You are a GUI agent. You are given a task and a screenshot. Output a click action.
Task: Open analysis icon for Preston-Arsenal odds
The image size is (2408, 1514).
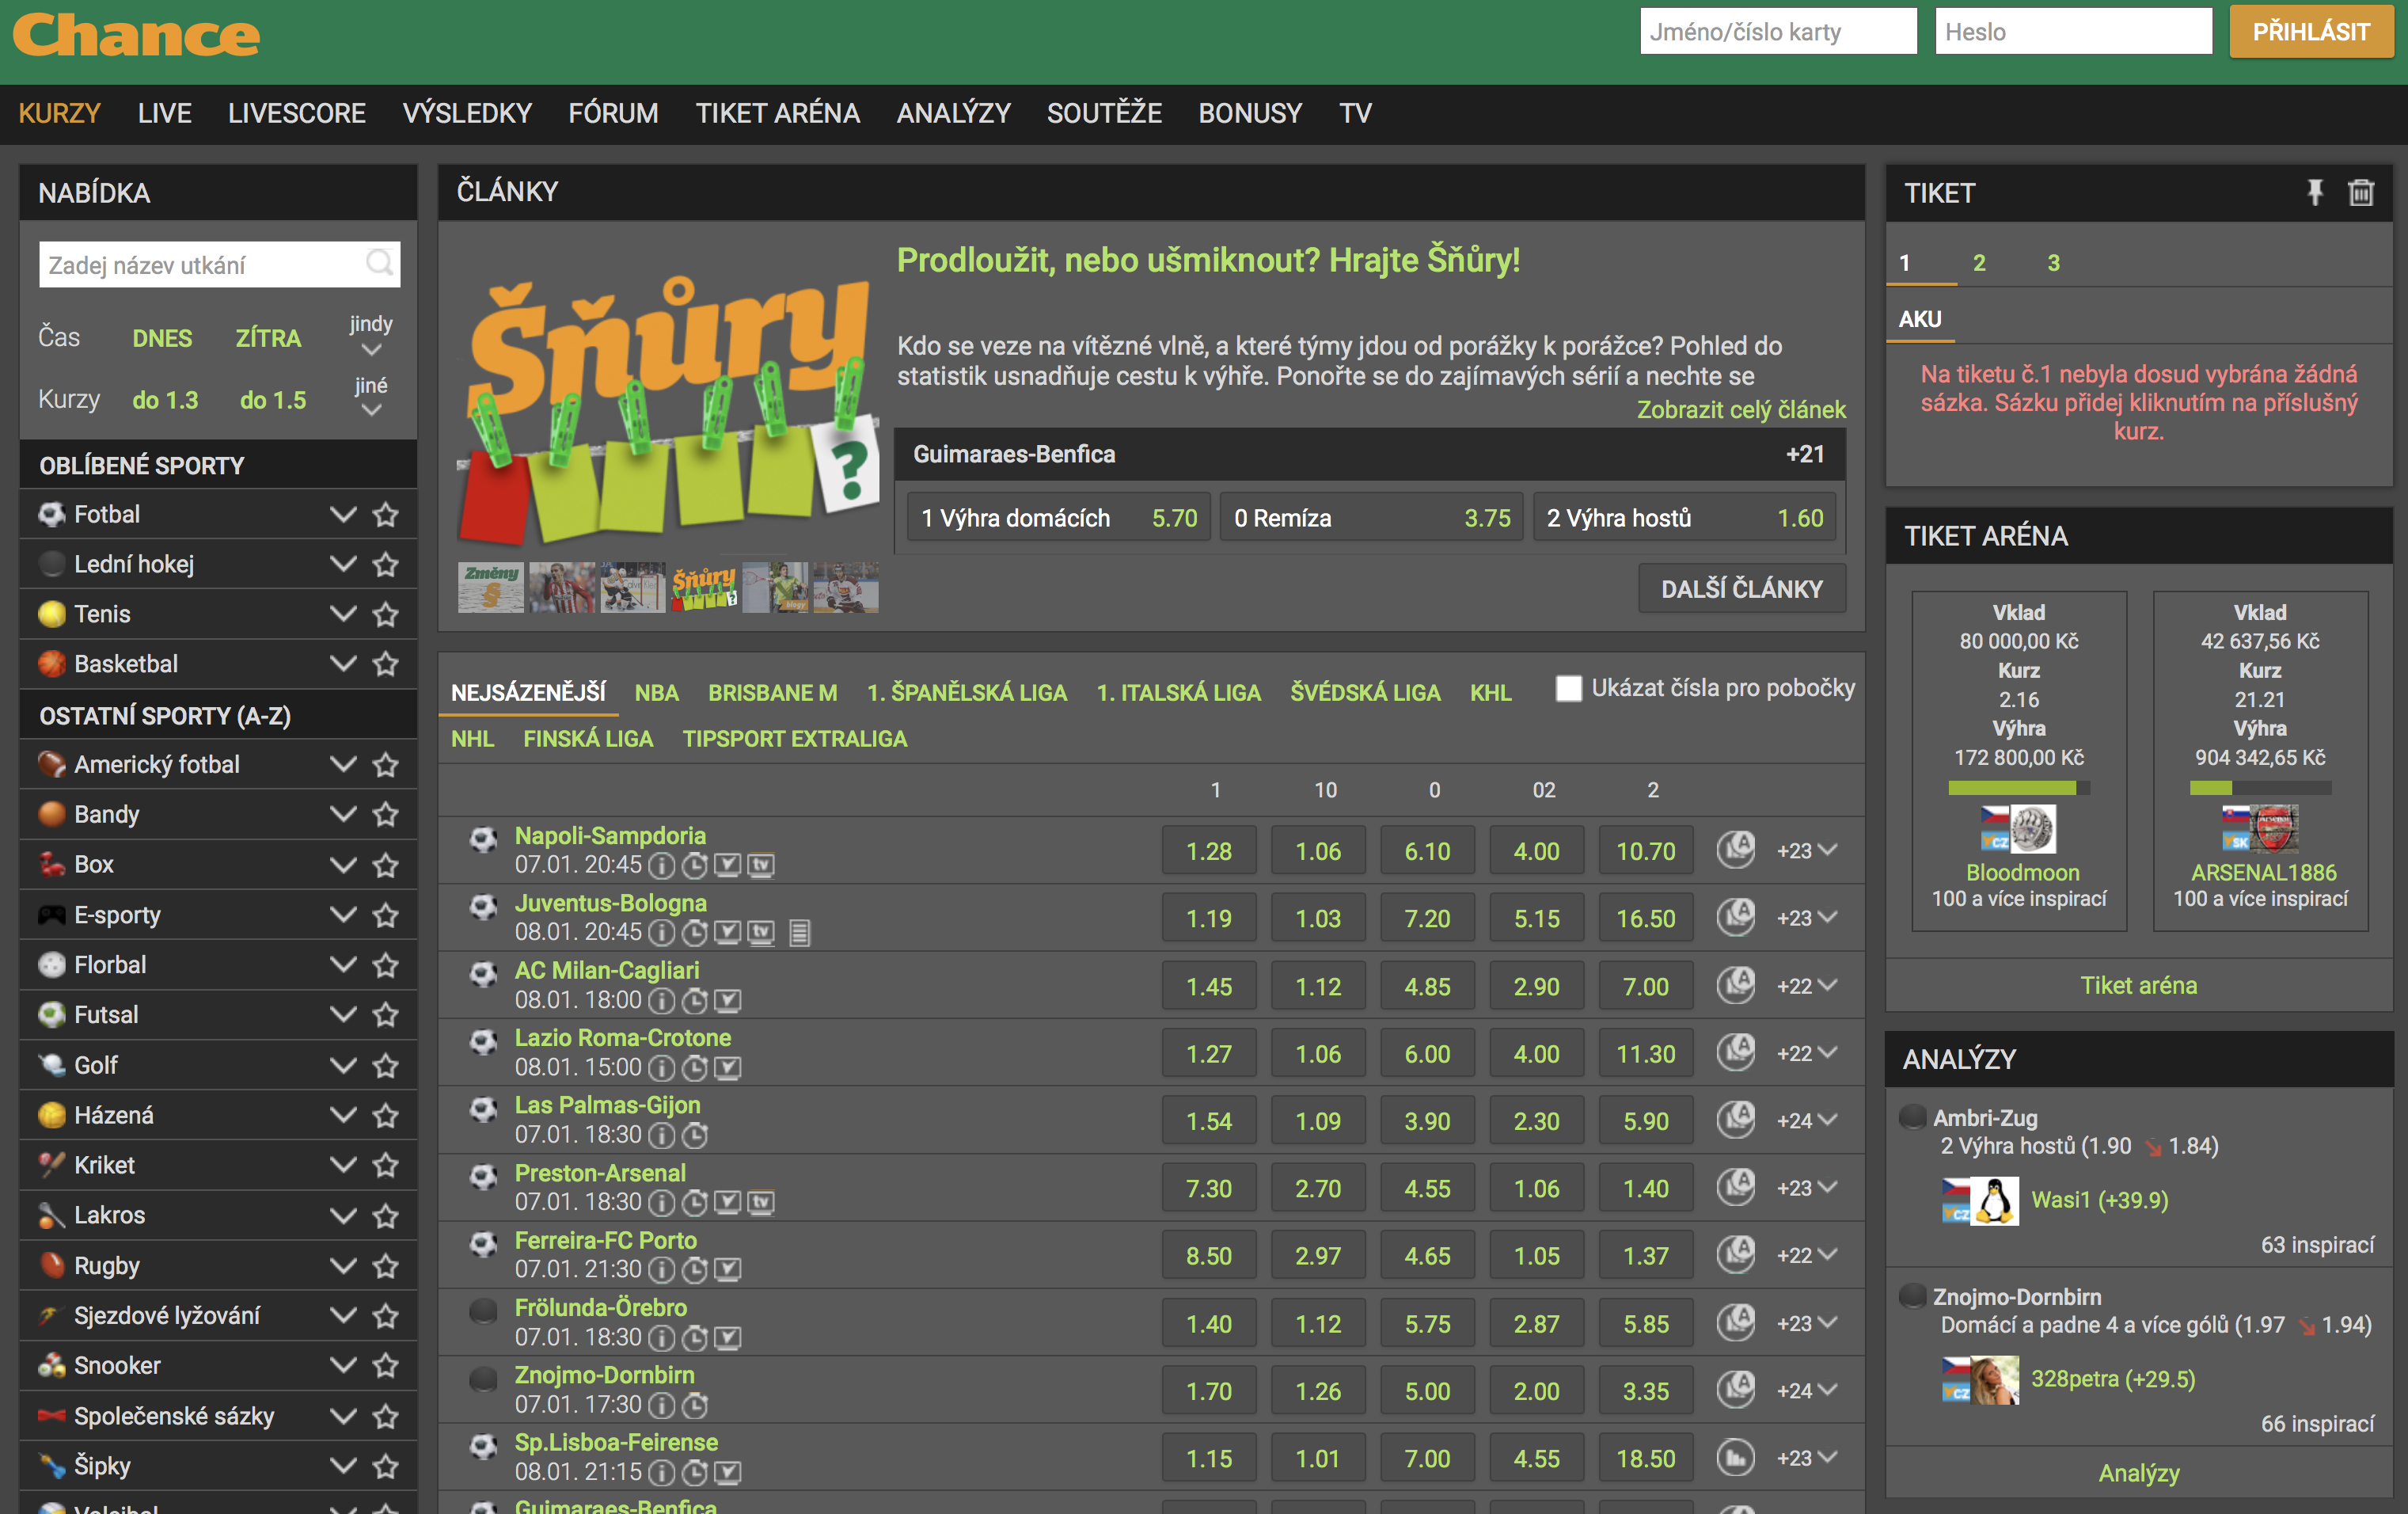click(x=1736, y=1187)
